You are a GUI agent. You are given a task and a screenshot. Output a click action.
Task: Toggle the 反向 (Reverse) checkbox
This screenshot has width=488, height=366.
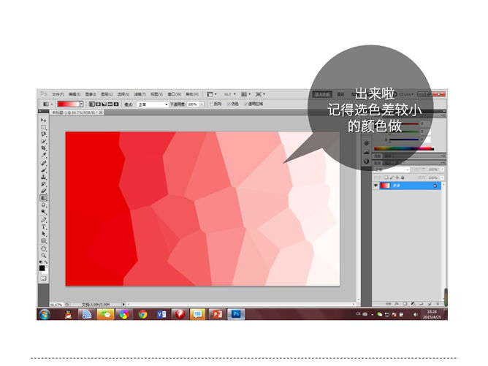[x=211, y=104]
